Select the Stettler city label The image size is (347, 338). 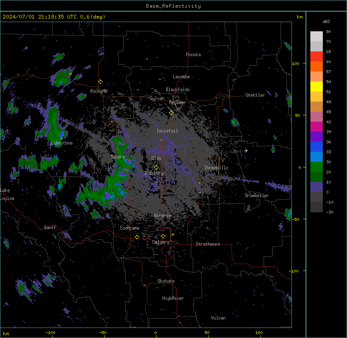tap(255, 95)
